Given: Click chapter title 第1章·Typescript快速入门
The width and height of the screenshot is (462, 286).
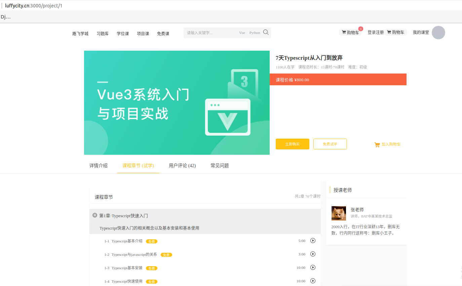Looking at the screenshot, I should pyautogui.click(x=123, y=216).
